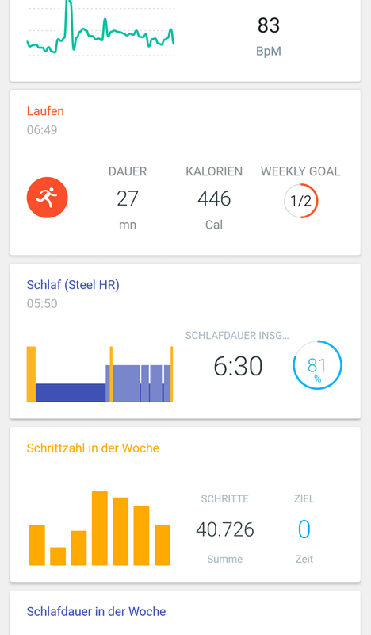Open Schrittzahl in der Woche heading

pyautogui.click(x=93, y=448)
